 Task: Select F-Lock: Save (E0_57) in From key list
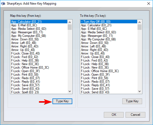coord(39,85)
